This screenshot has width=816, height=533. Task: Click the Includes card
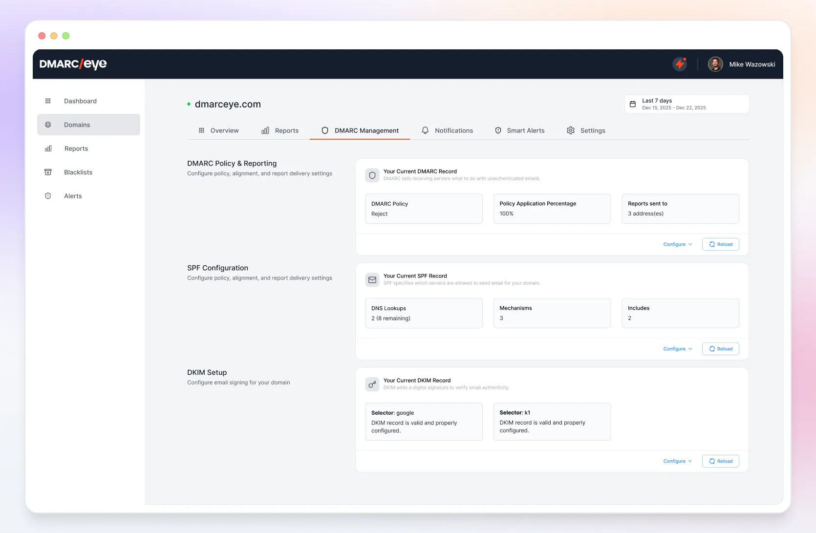680,313
